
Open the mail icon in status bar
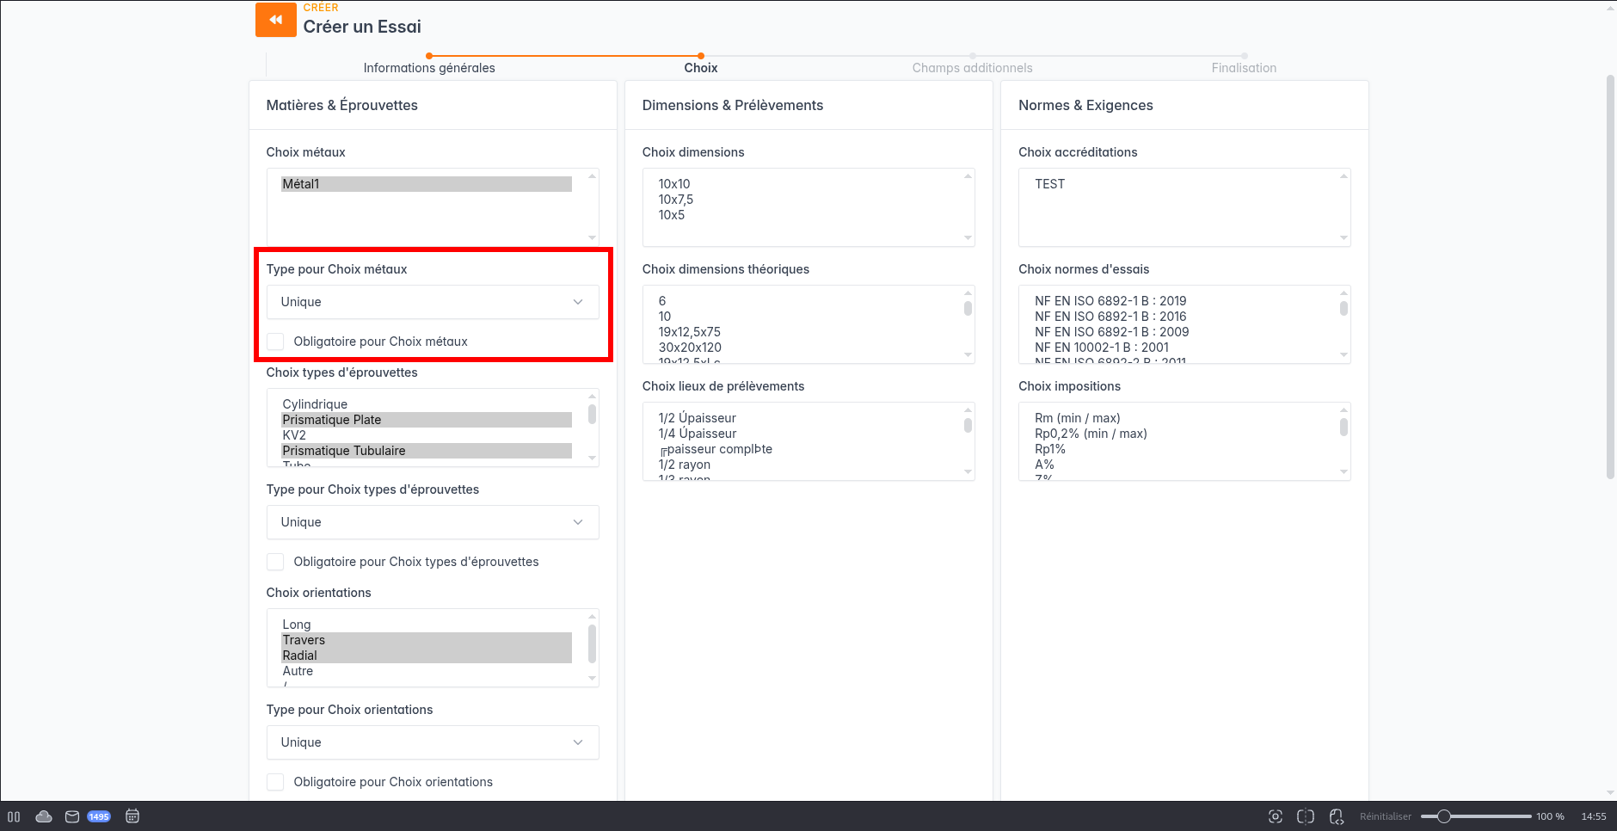72,816
